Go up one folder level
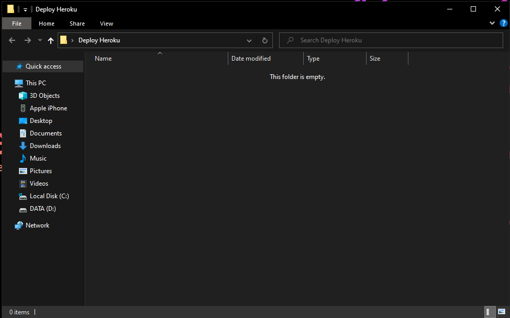Viewport: 510px width, 318px height. (x=50, y=40)
